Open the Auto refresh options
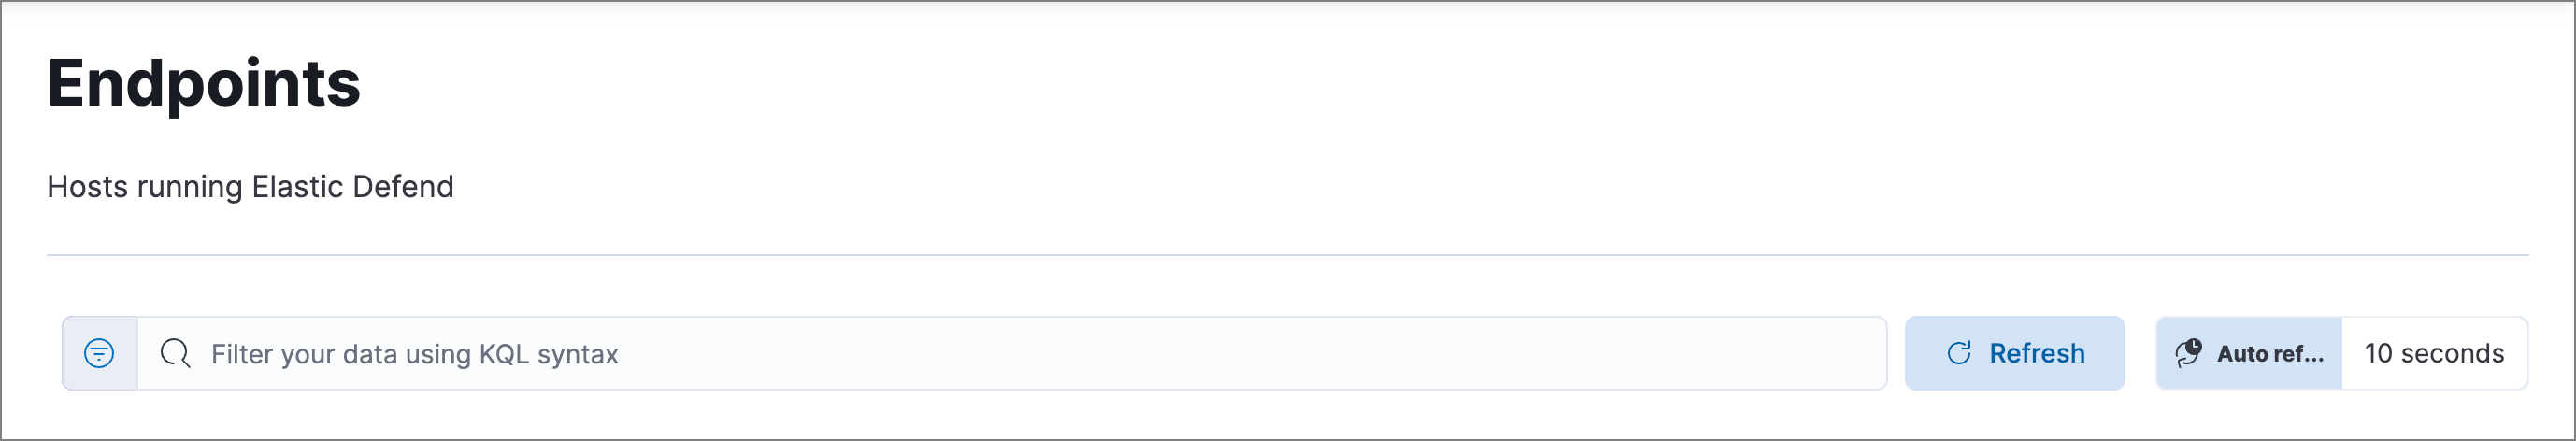 (2249, 353)
